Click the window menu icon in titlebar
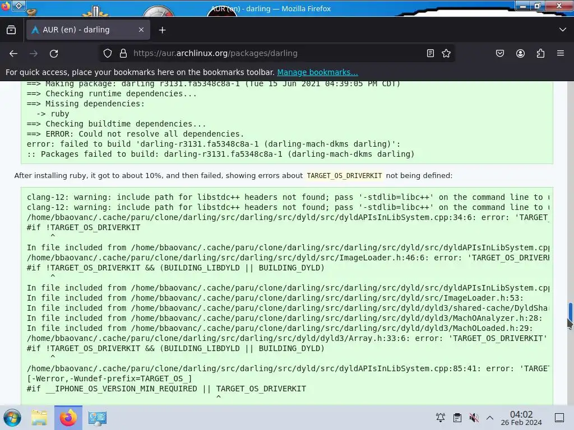574x430 pixels. tap(5, 6)
